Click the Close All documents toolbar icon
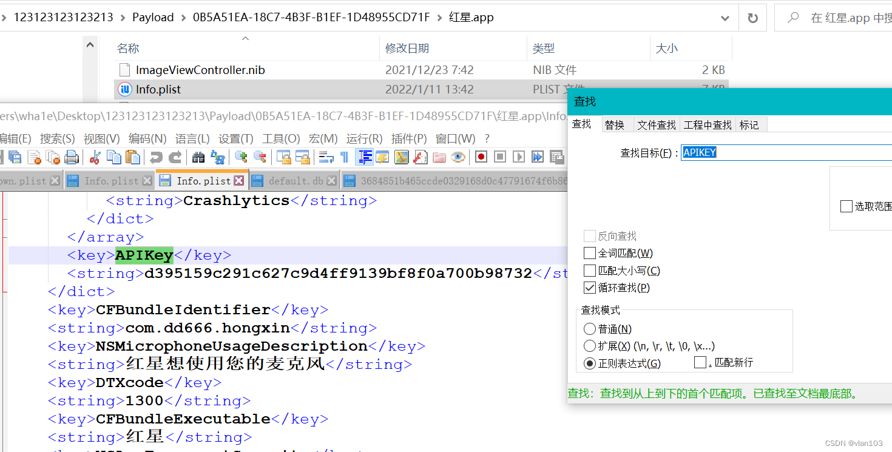This screenshot has height=452, width=892. 53,157
